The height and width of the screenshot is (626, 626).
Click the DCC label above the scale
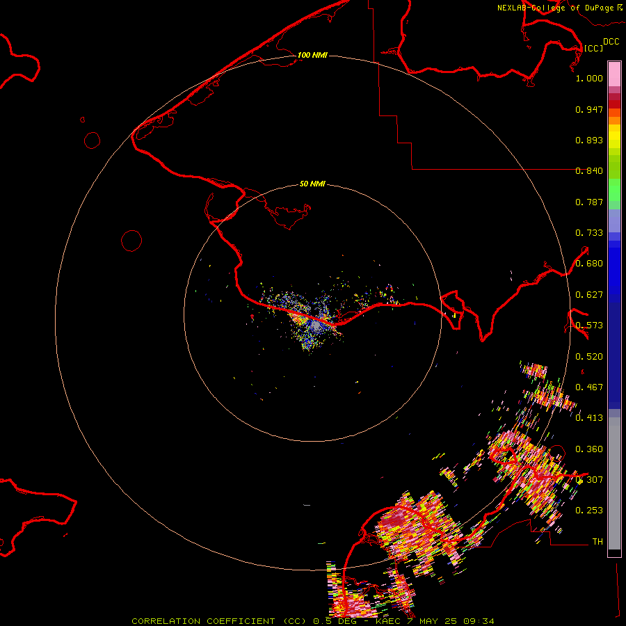pyautogui.click(x=611, y=42)
